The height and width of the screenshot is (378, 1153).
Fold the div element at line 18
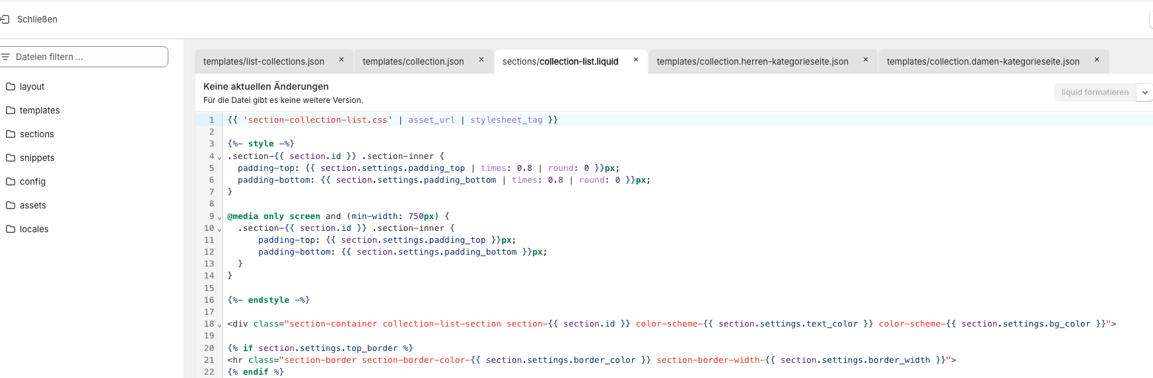[220, 325]
